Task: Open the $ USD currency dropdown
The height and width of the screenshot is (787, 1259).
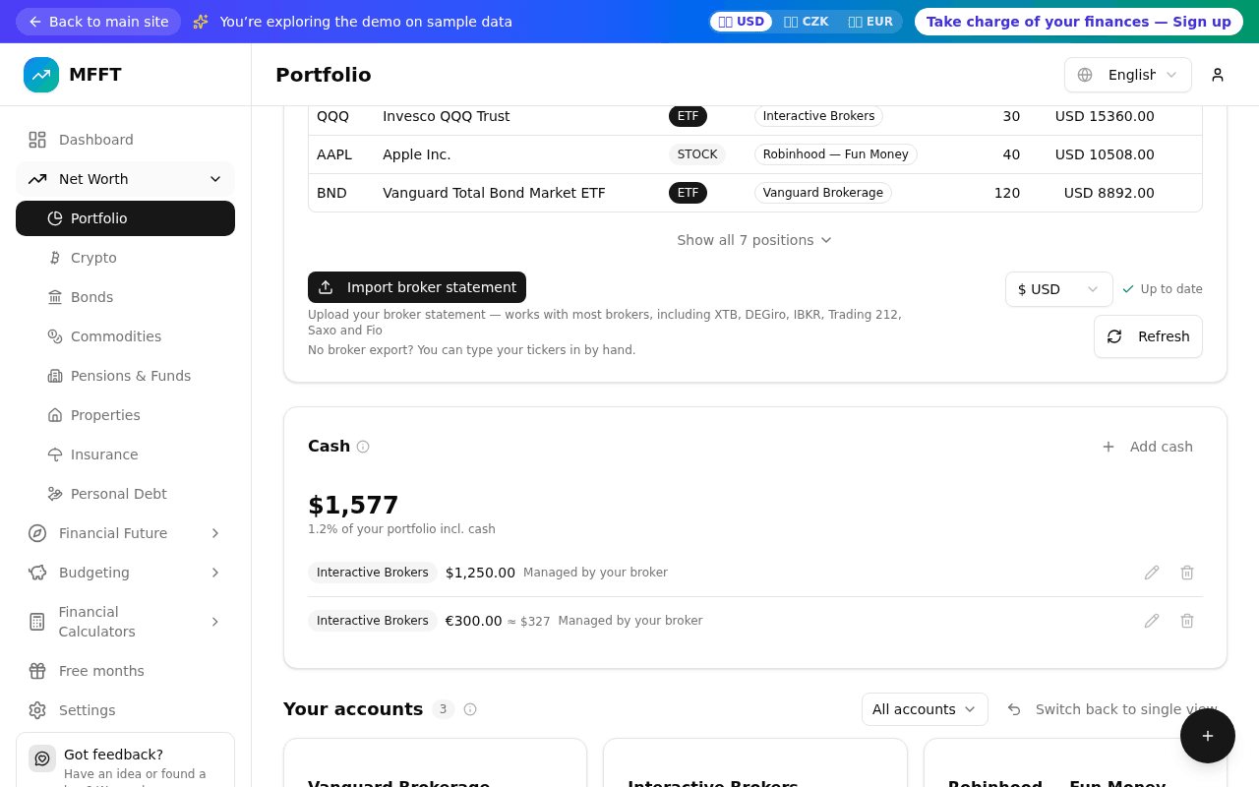Action: pyautogui.click(x=1059, y=289)
